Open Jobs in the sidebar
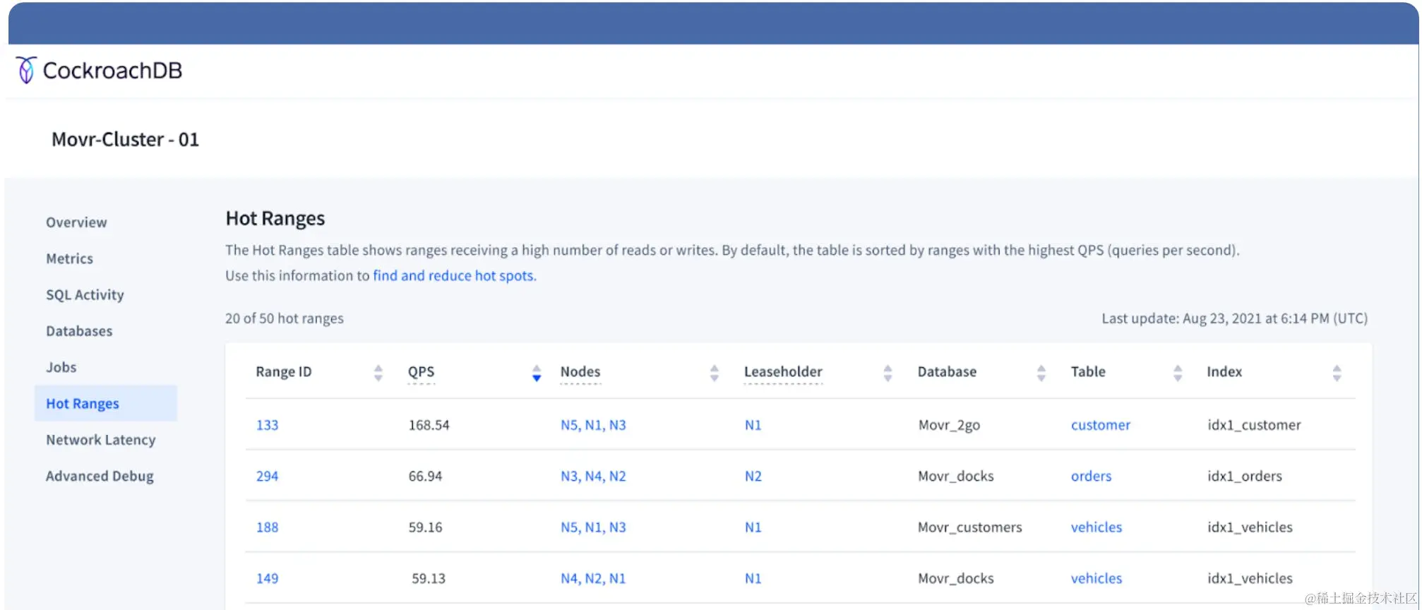 61,367
